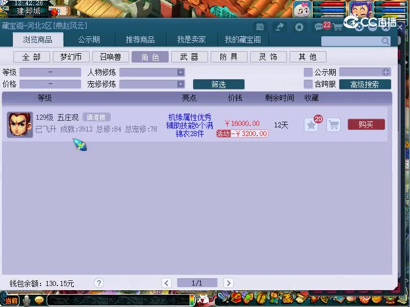410x307 pixels.
Task: Switch to the 浏览商品 tab
Action: (38, 40)
